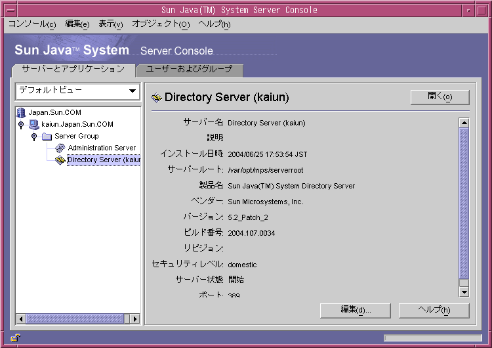Screen dimensions: 492x348
Task: Click the version value 5.2_Patch_2
Action: 248,217
